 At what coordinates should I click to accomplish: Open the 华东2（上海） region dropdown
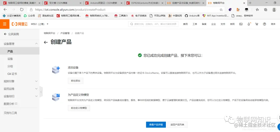point(40,24)
